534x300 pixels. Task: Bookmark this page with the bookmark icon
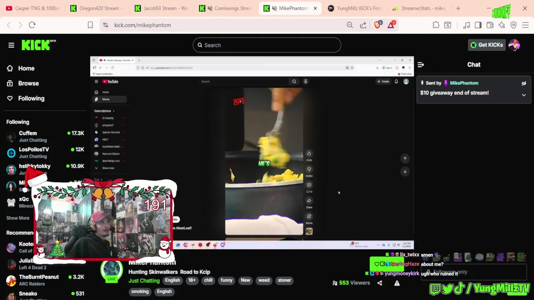[90, 25]
